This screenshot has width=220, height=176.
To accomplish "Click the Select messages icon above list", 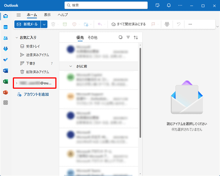I will (x=121, y=37).
